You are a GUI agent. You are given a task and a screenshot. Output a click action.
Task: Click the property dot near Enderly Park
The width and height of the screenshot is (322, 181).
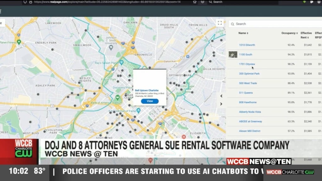click(x=53, y=49)
